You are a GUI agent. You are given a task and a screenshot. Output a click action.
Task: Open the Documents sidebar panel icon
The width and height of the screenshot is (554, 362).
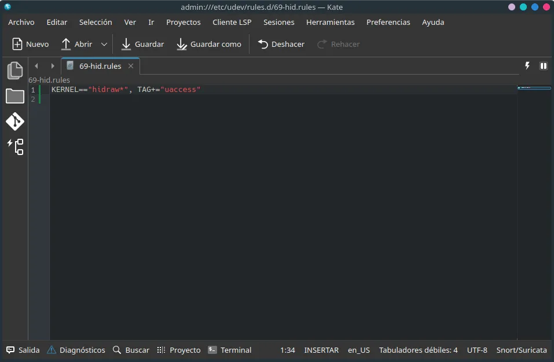click(x=15, y=70)
